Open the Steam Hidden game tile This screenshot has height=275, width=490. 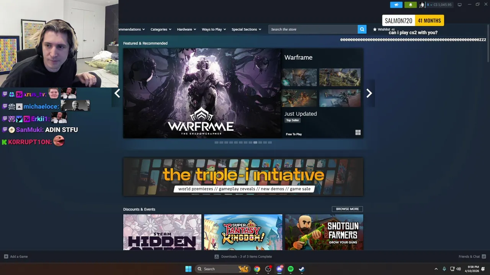(x=162, y=232)
